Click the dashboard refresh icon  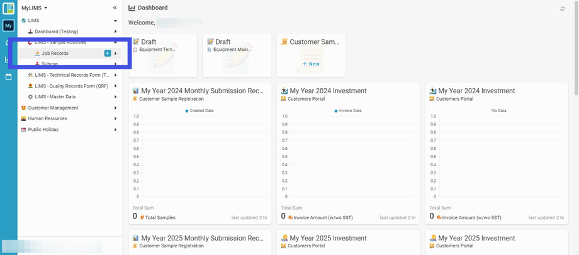(563, 9)
